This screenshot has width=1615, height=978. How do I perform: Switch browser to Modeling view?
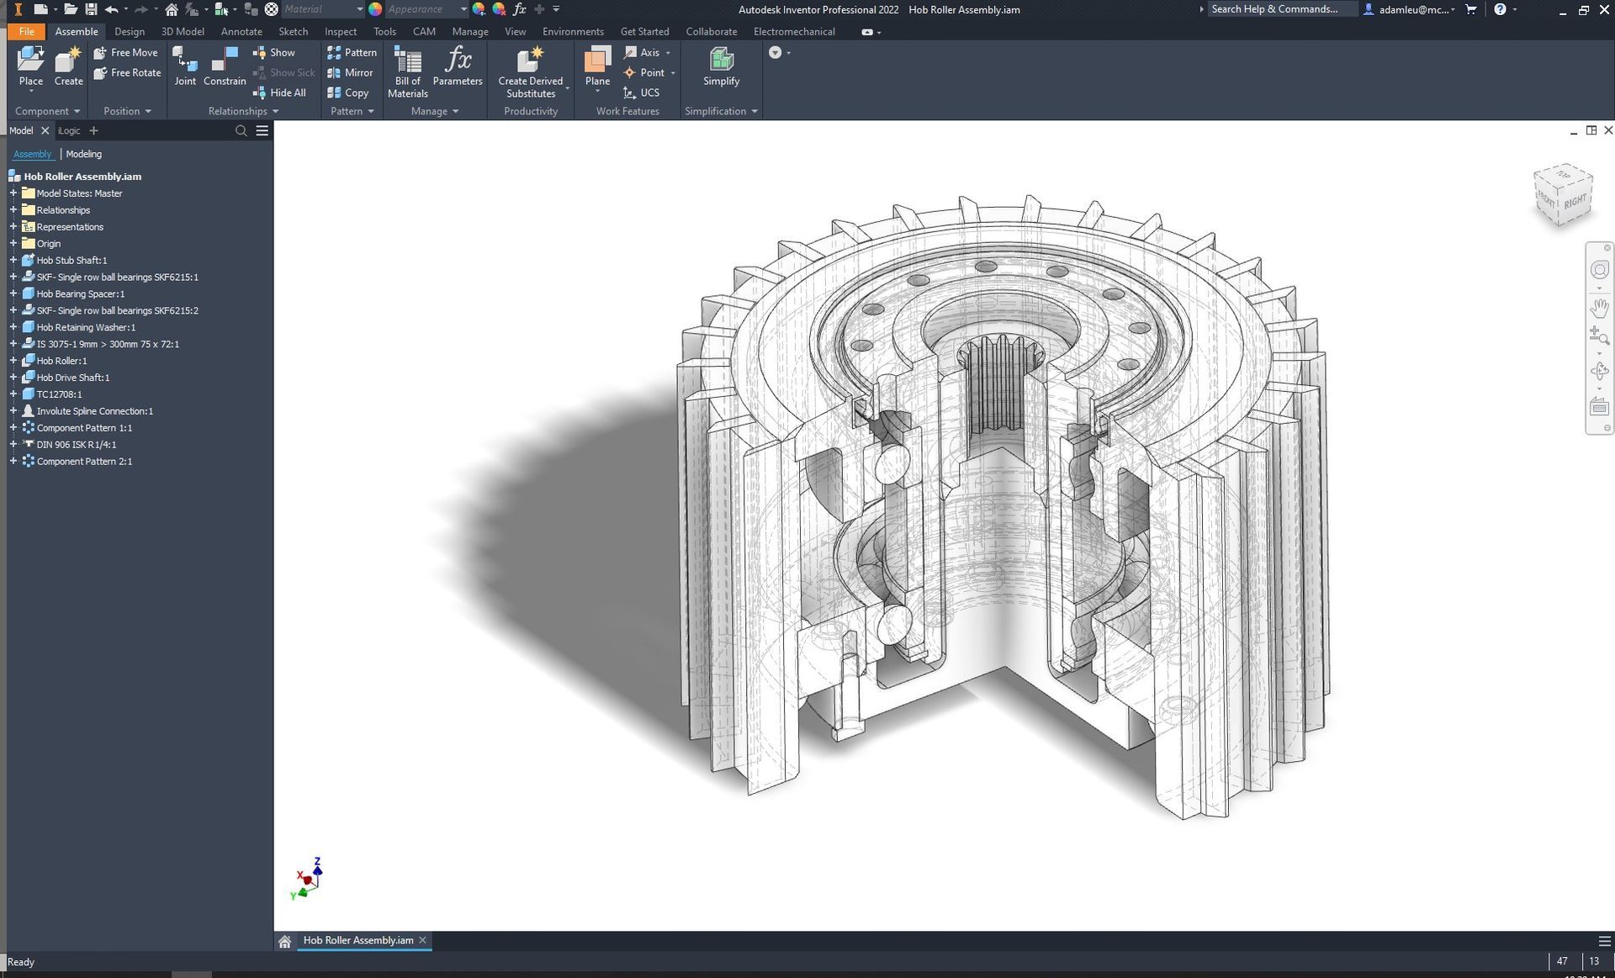(83, 154)
